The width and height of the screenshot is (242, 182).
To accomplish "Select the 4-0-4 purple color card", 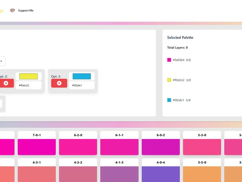I will tap(161, 170).
